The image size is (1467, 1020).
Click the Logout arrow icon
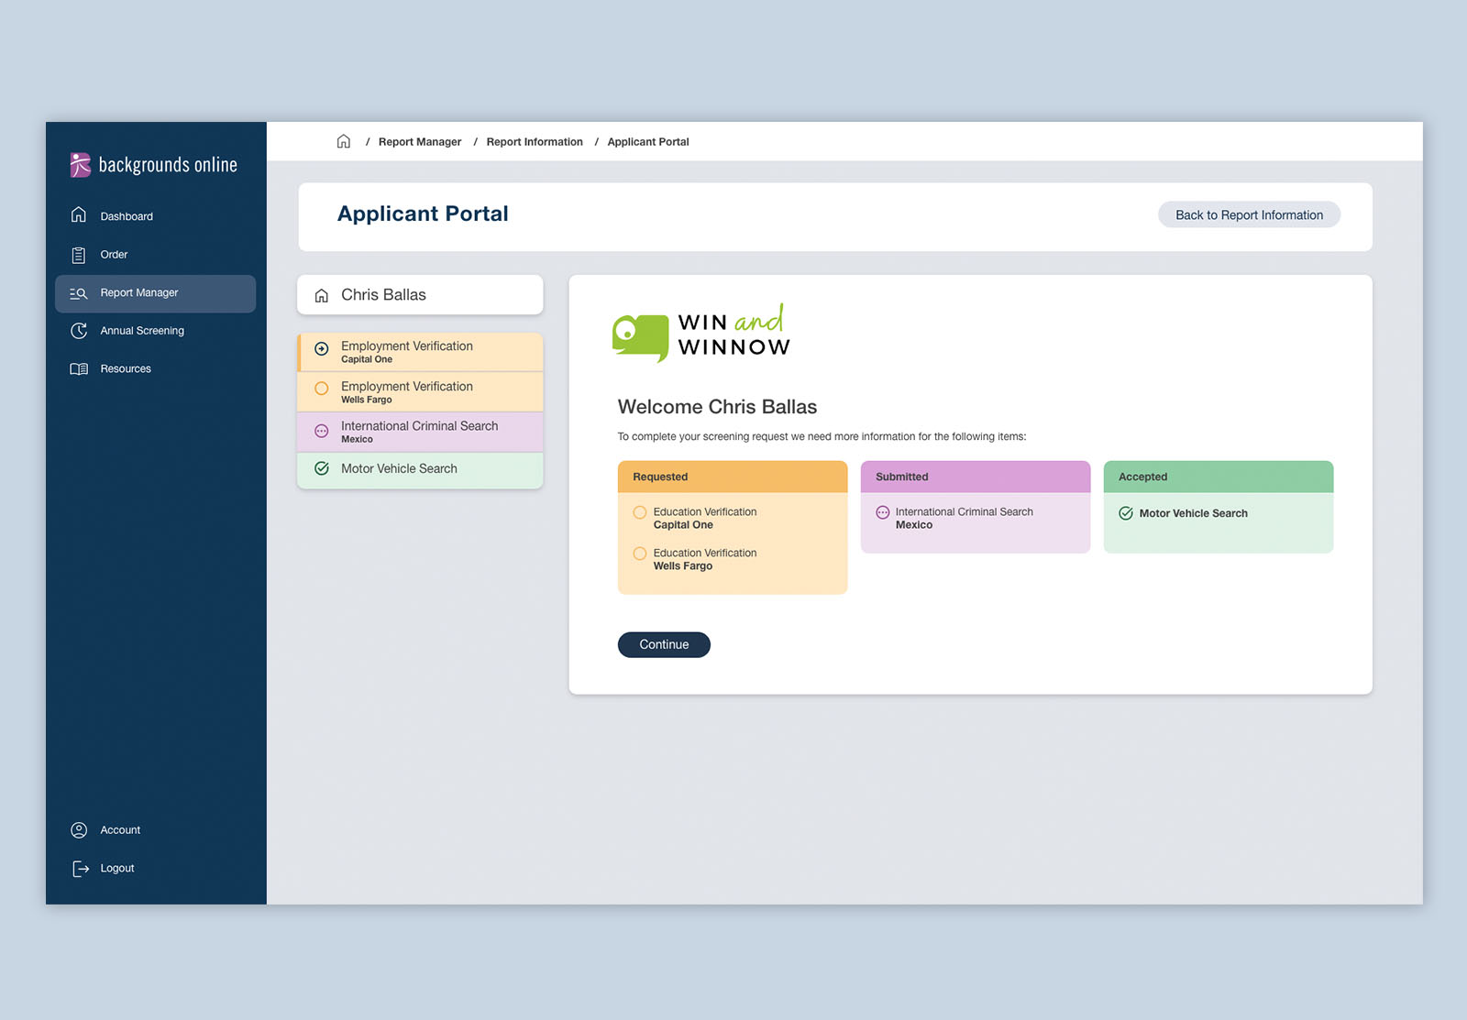pyautogui.click(x=81, y=869)
